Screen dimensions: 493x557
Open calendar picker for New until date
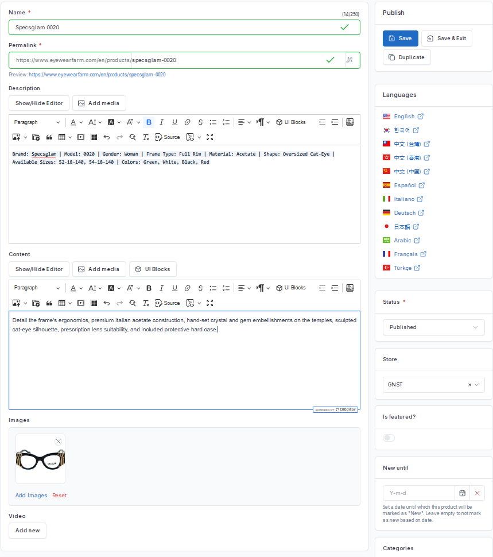462,493
